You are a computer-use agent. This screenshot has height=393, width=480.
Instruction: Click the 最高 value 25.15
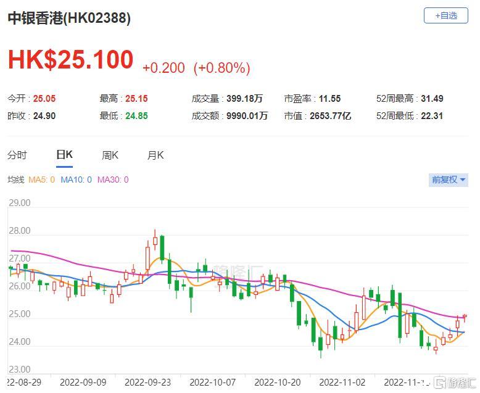[136, 99]
